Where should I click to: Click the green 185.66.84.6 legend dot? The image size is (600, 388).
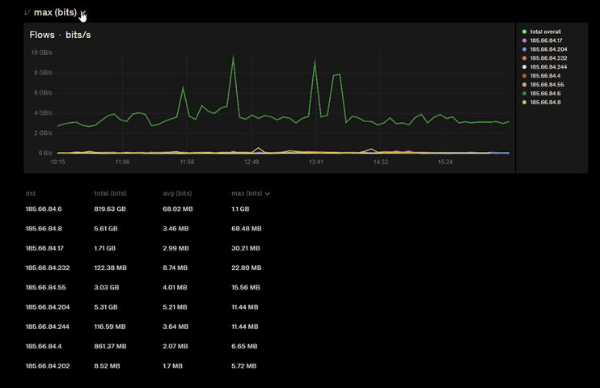pos(524,94)
